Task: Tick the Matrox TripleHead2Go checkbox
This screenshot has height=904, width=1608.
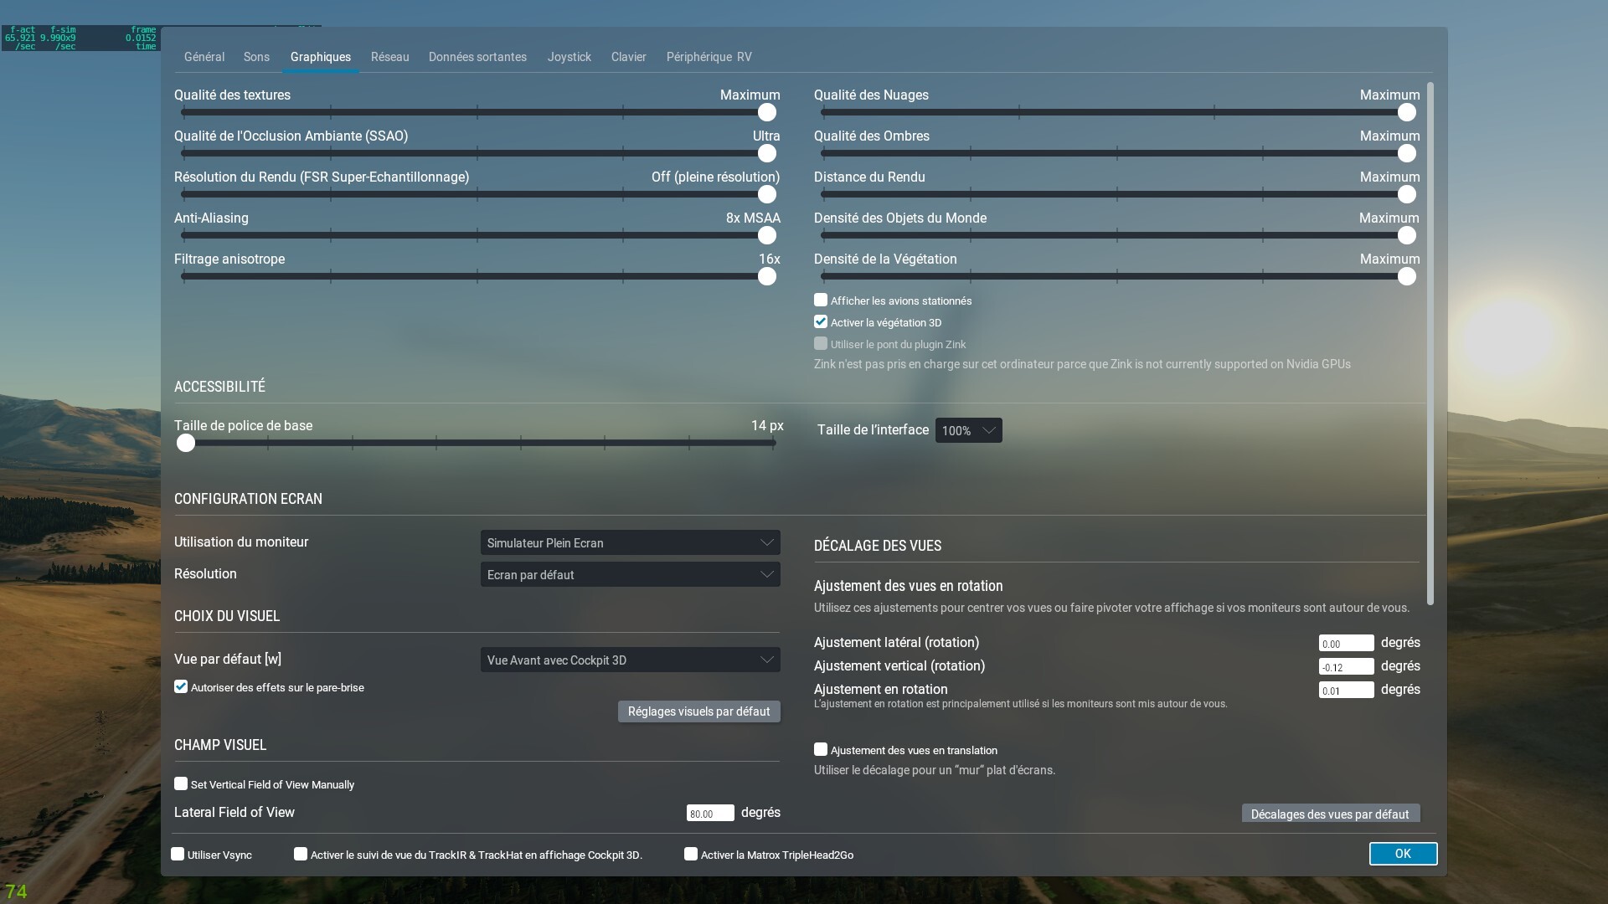Action: [x=691, y=855]
